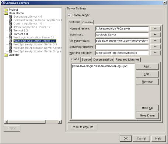Switch to the Custom tab
168x144 pixels.
pos(87,22)
